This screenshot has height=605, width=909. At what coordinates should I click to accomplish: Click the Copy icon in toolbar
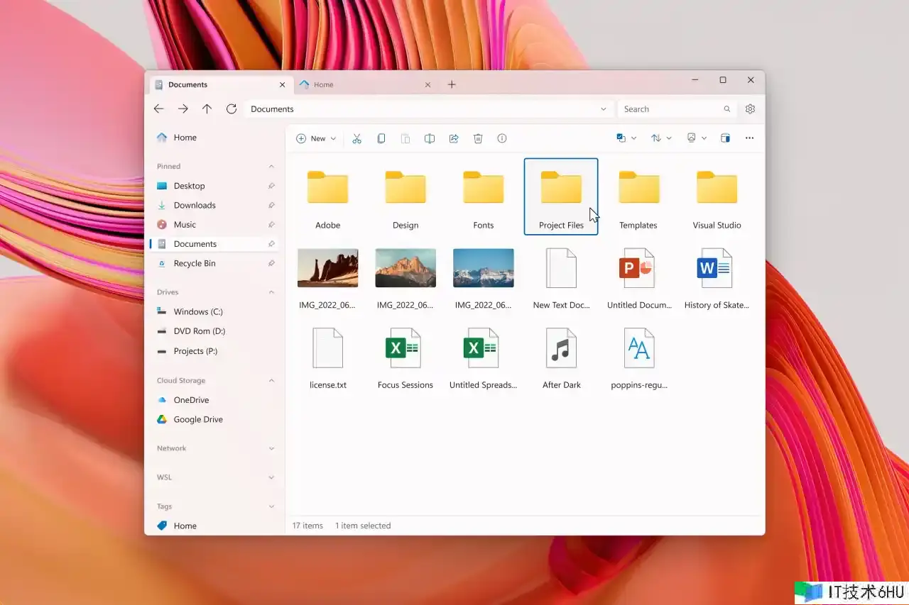tap(381, 138)
